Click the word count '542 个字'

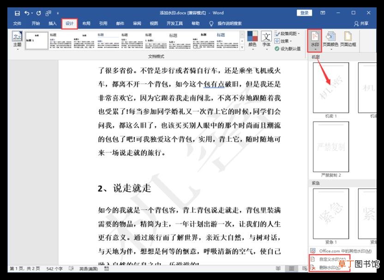click(54, 268)
